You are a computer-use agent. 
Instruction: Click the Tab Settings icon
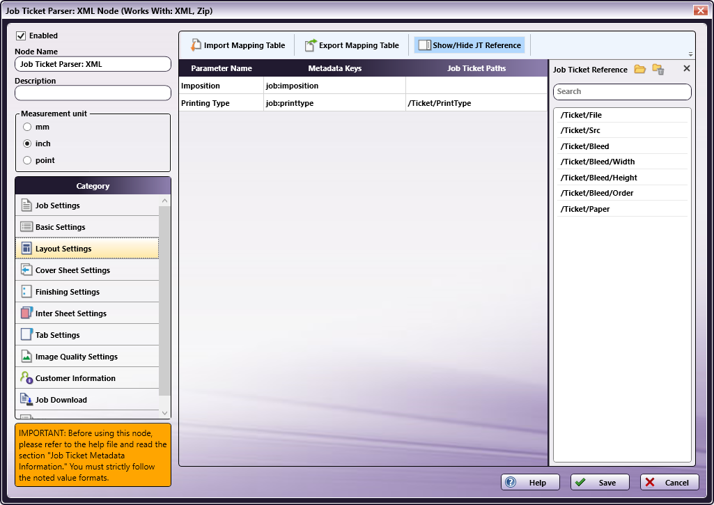26,335
